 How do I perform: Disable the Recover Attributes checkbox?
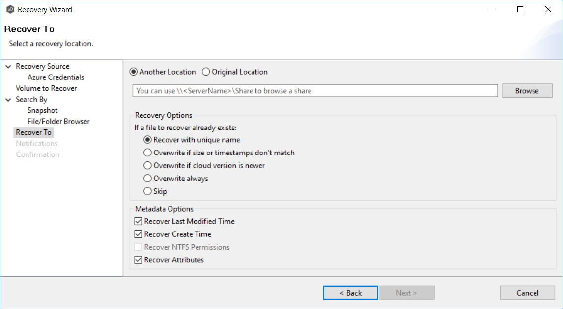[138, 260]
